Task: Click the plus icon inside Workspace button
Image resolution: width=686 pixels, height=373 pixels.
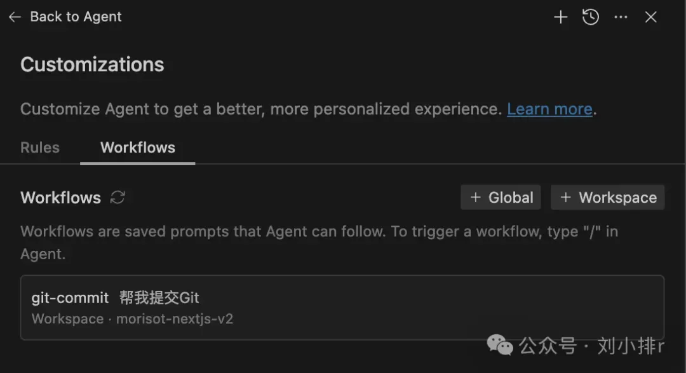Action: 566,198
